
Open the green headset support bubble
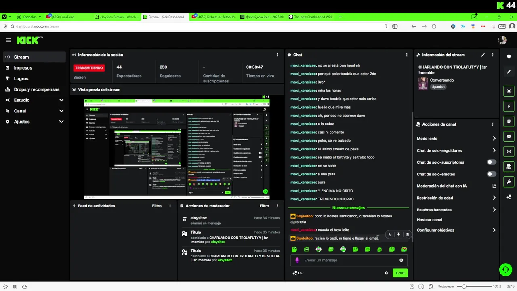[x=505, y=270]
